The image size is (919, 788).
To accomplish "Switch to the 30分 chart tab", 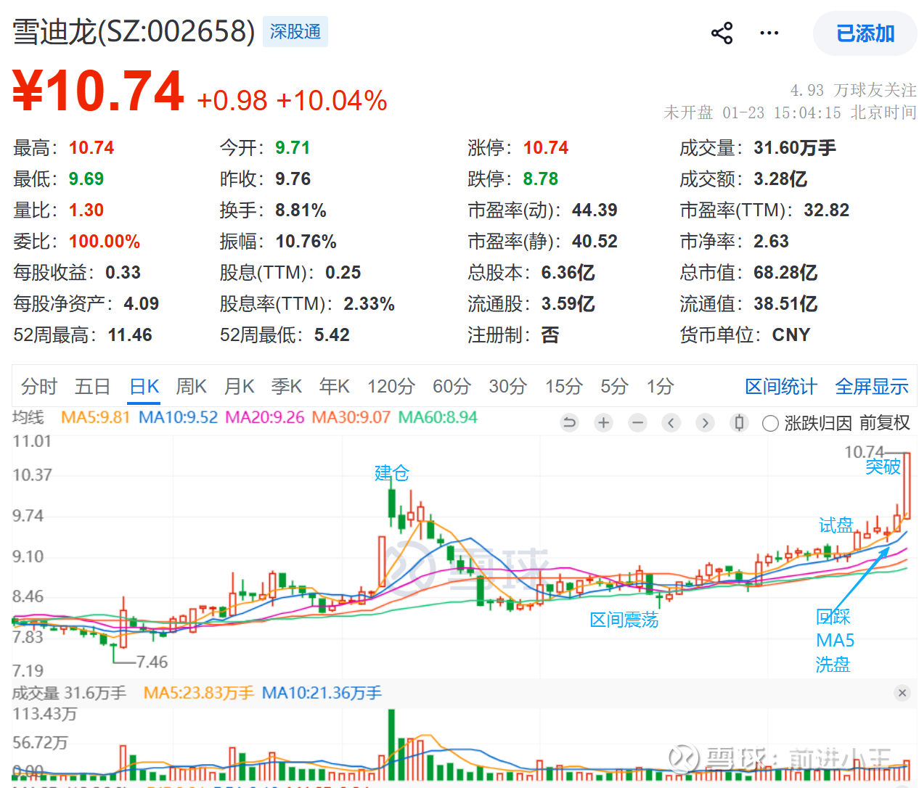I will point(508,386).
